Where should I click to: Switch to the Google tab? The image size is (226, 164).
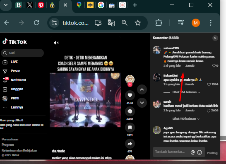tap(101, 5)
